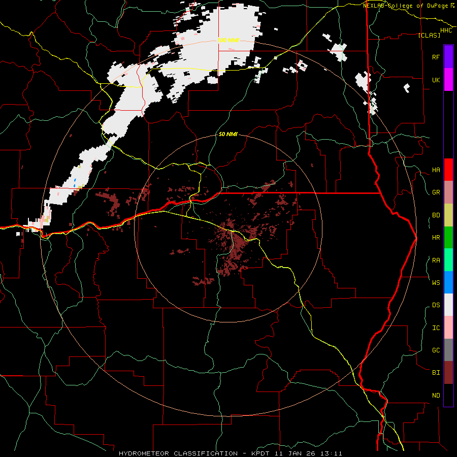The width and height of the screenshot is (457, 457).
Task: Click the [CLAS] units label
Action: click(429, 36)
